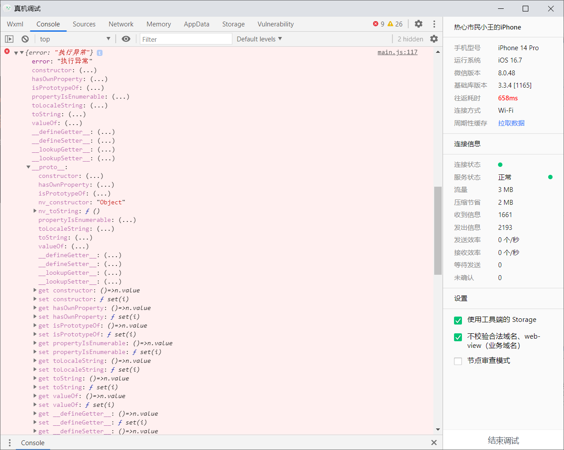Viewport: 564px width, 450px height.
Task: Collapse the __proto__ node
Action: tap(28, 167)
